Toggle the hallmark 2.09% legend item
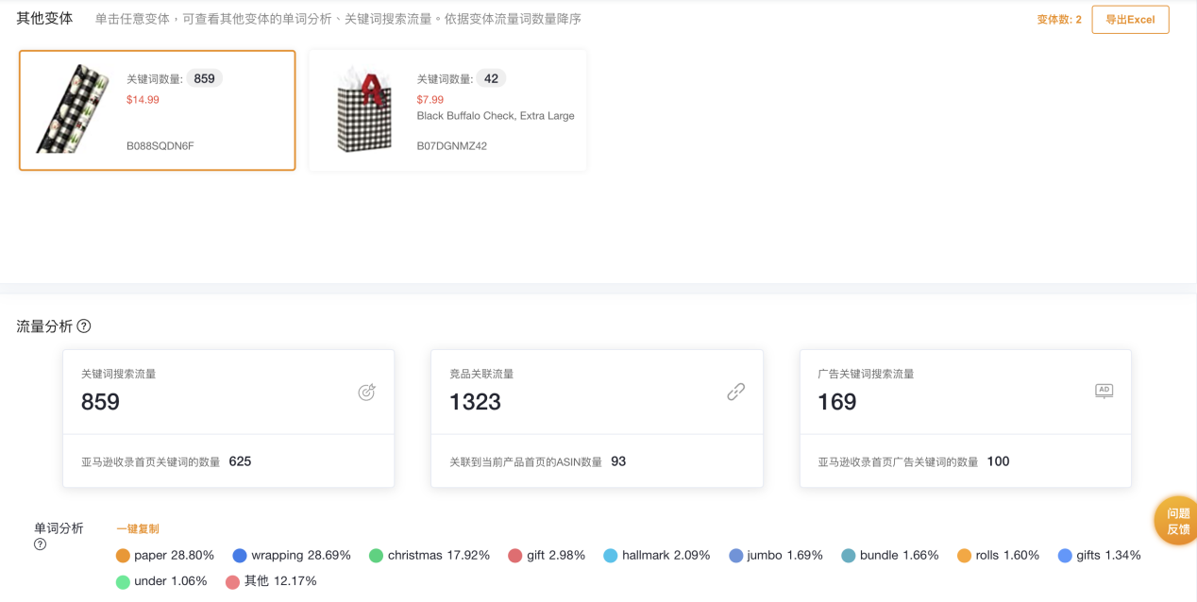 point(656,556)
